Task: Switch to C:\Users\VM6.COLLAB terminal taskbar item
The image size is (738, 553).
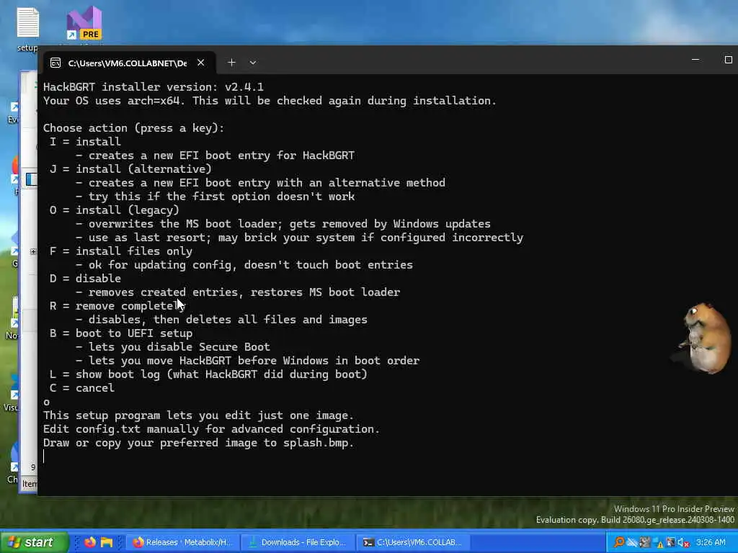Action: 413,542
